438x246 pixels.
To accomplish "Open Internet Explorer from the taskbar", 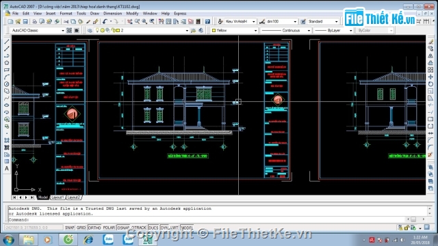I will click(88, 240).
